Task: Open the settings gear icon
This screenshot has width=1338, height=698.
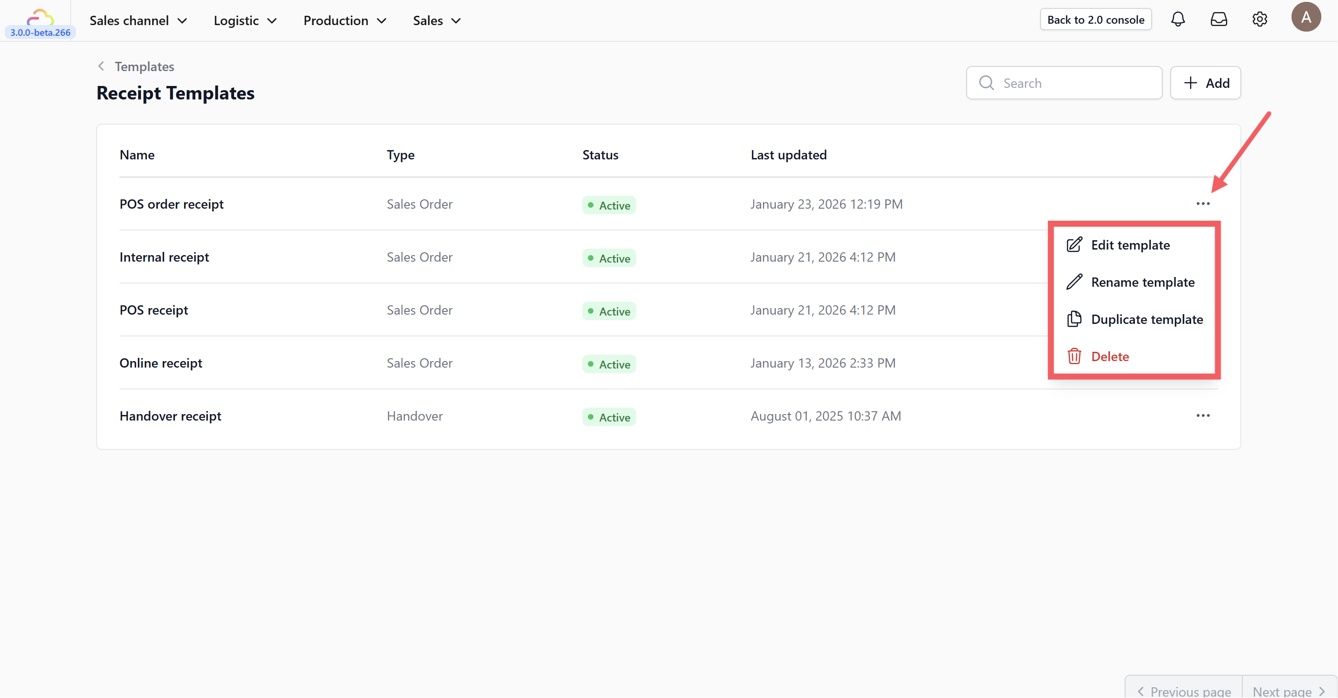Action: 1259,20
